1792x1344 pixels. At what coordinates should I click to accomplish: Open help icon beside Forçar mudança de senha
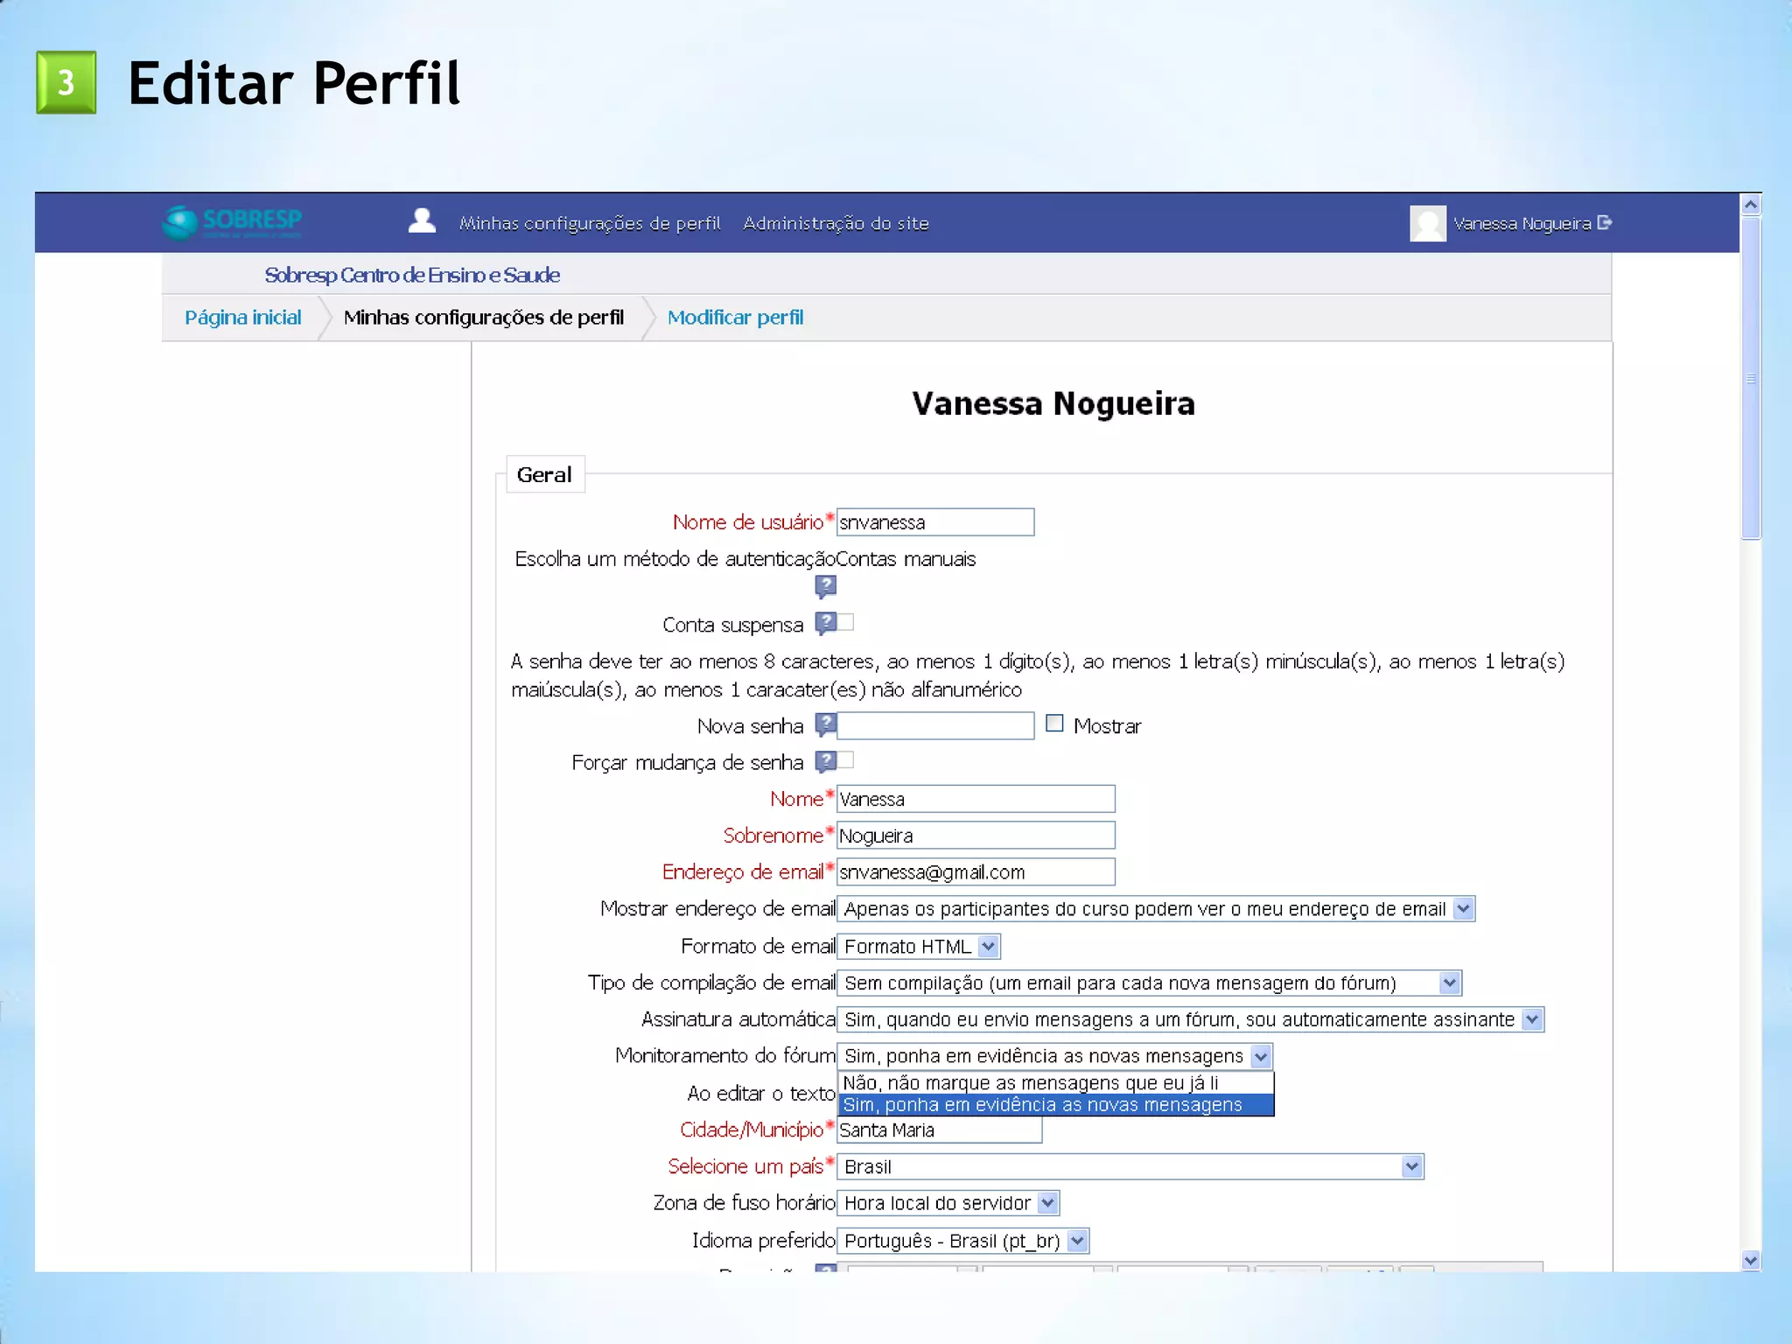[825, 761]
